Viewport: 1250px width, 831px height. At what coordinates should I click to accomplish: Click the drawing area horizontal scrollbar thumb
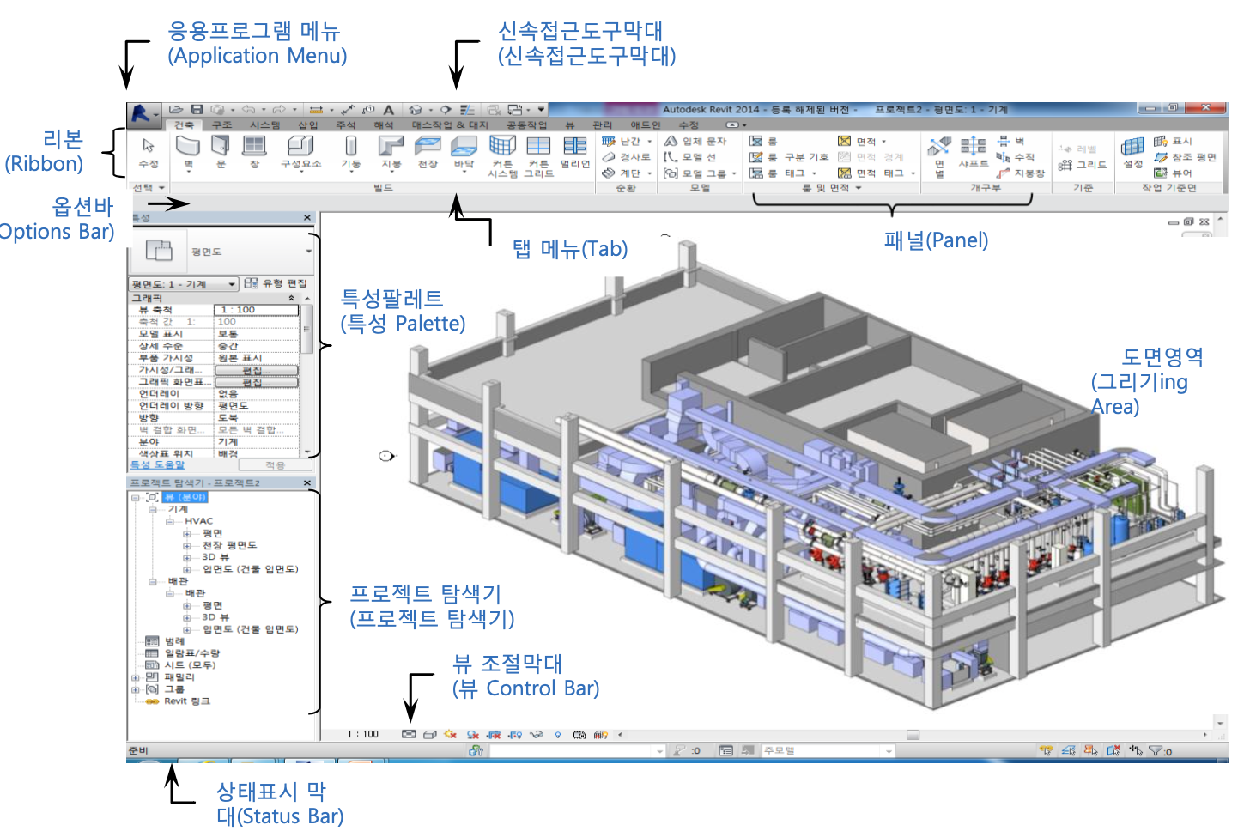[x=913, y=735]
